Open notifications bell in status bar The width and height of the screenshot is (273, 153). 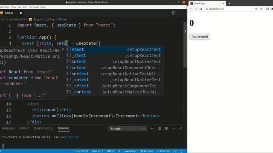pyautogui.click(x=182, y=151)
